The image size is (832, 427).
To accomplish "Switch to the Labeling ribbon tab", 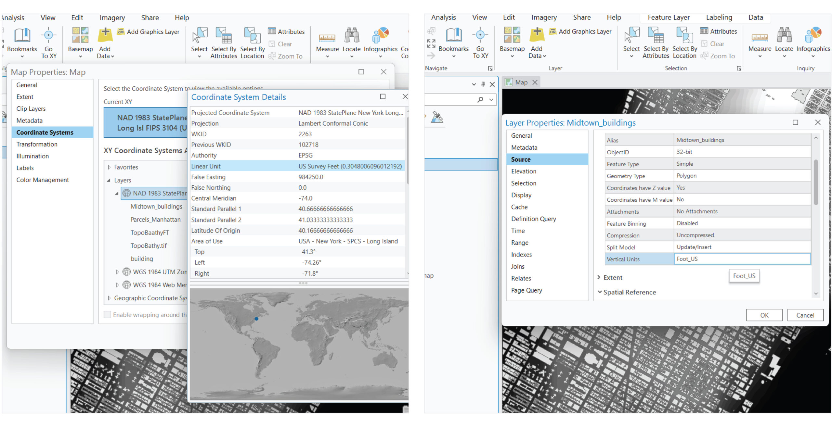I will point(719,18).
